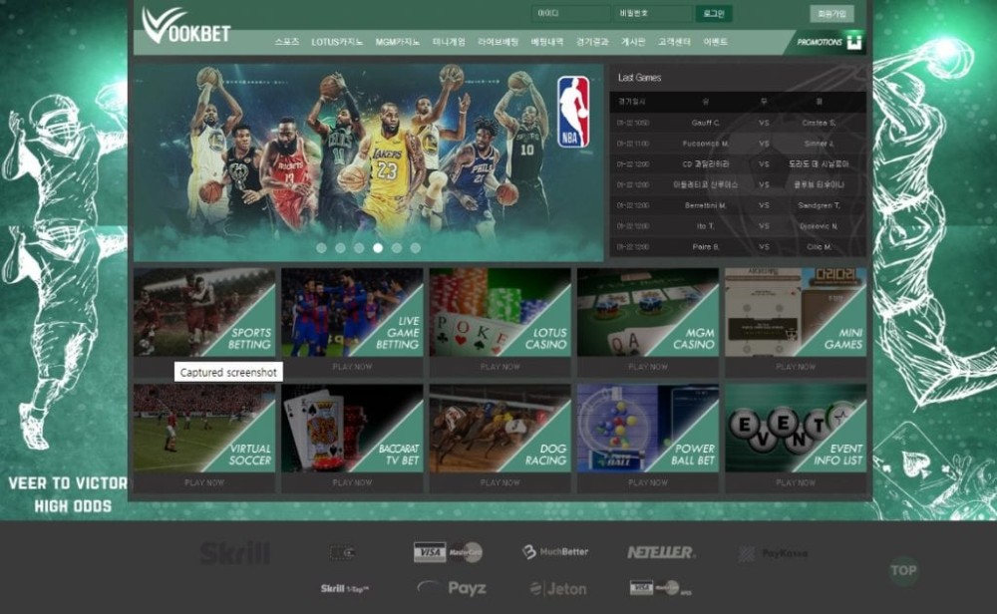Open the Power Ball Bet tile

pyautogui.click(x=648, y=428)
